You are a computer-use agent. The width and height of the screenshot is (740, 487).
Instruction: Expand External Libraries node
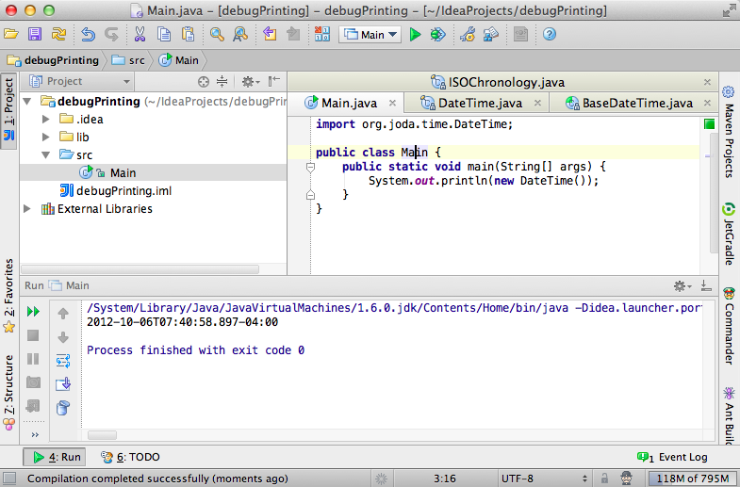point(27,209)
